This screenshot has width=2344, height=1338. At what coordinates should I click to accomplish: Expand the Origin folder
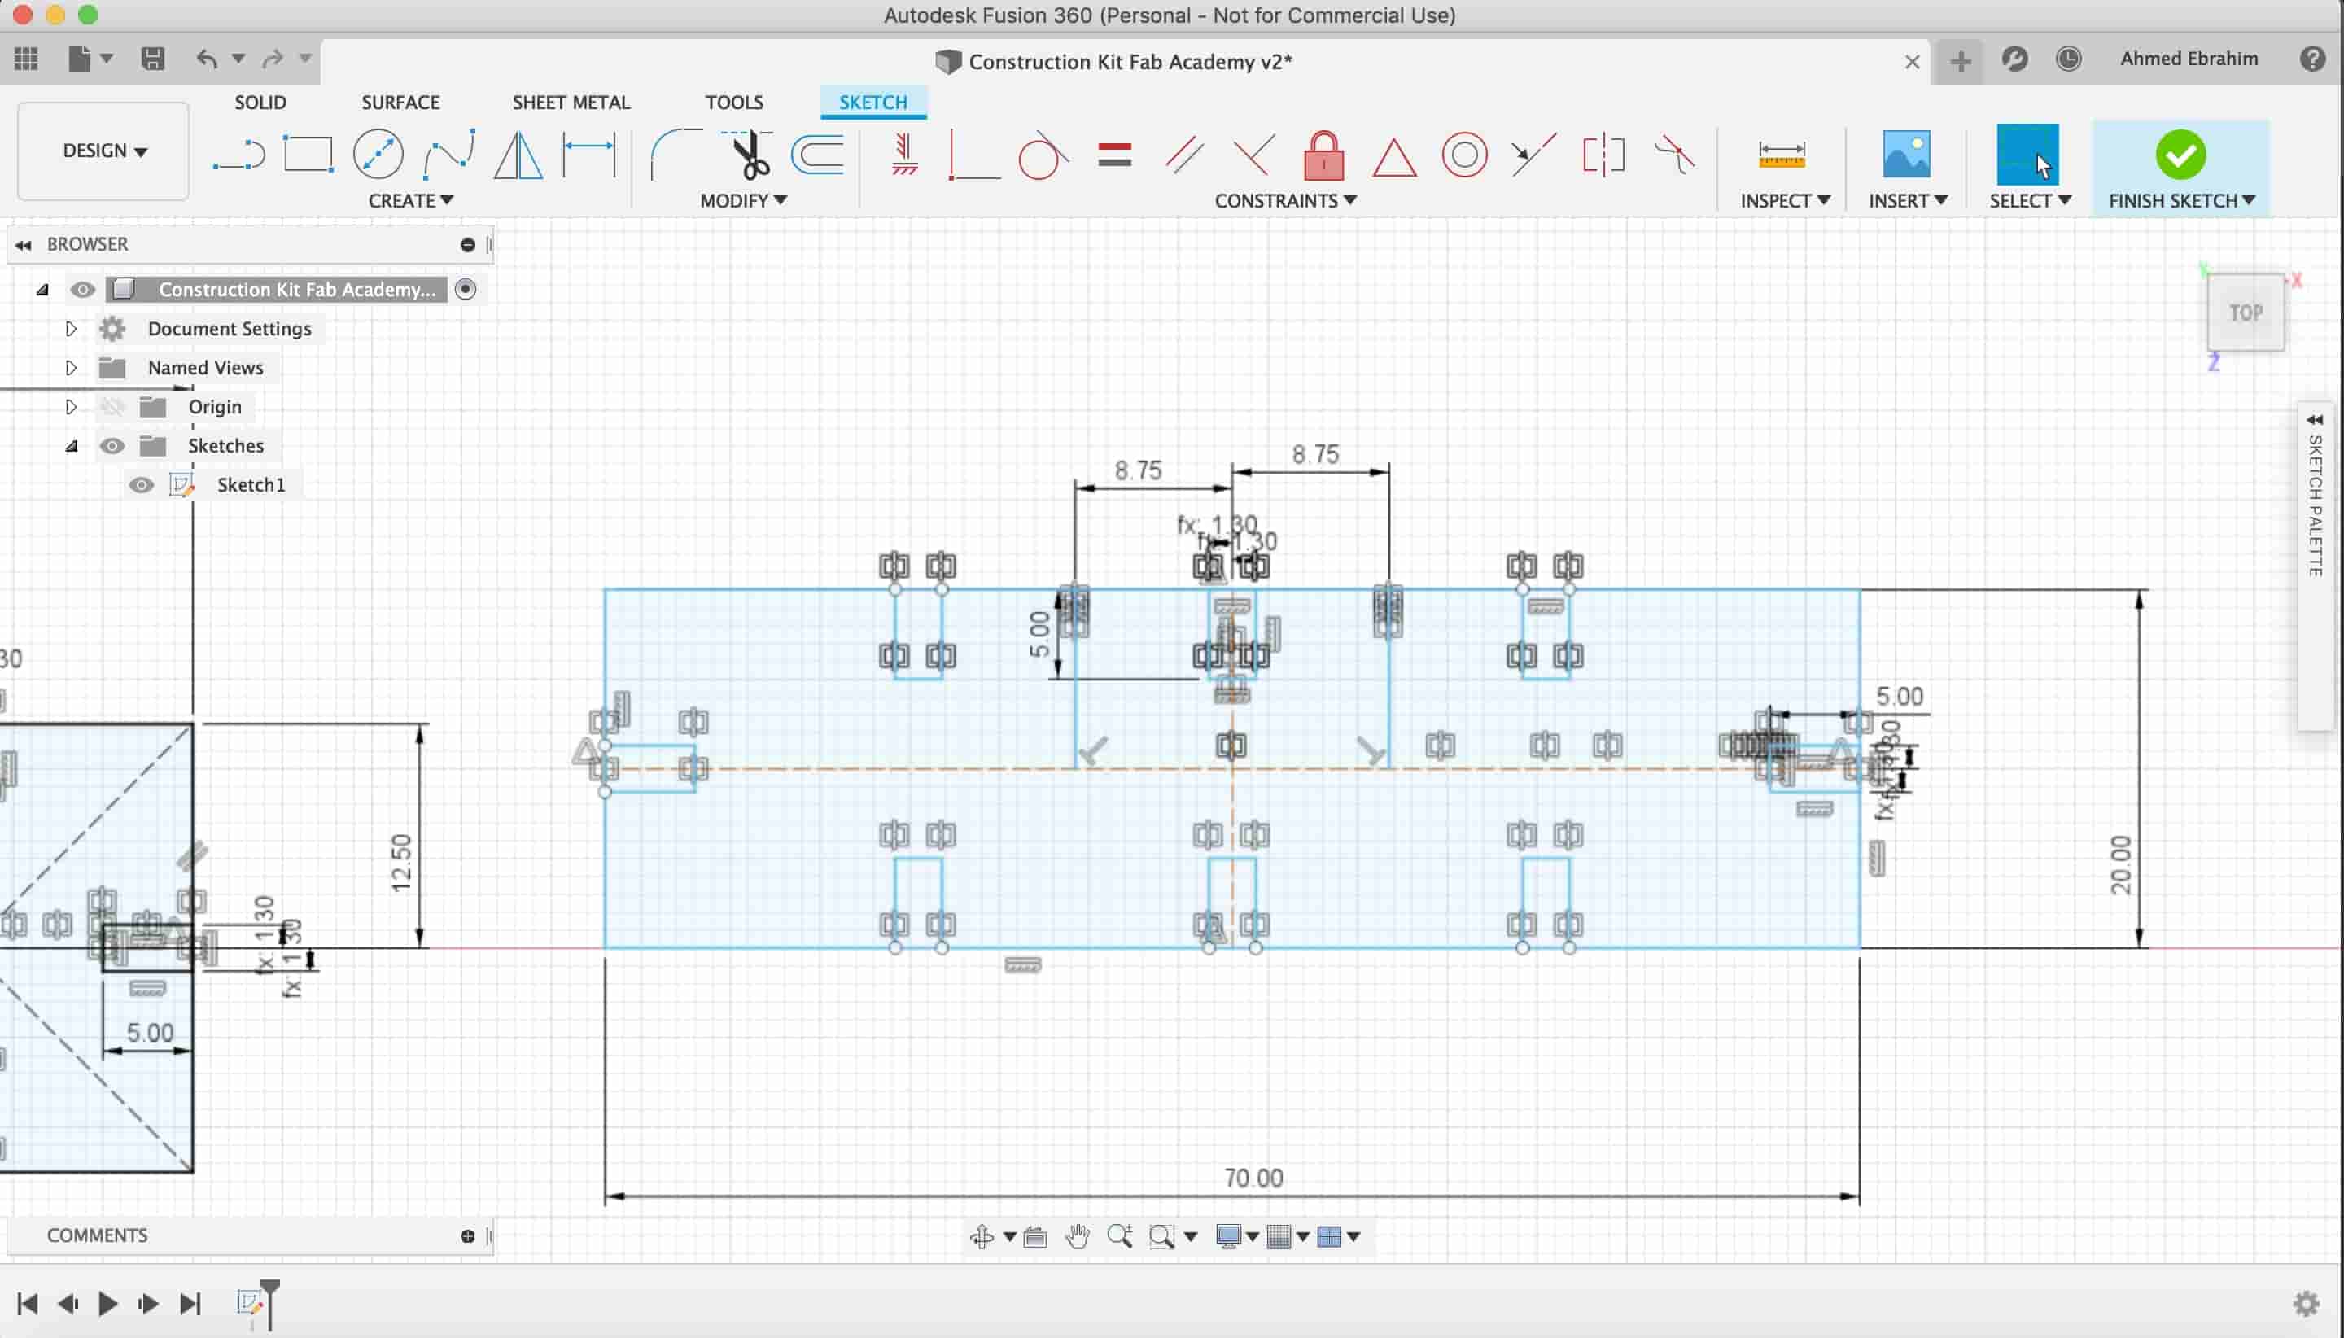[x=69, y=406]
